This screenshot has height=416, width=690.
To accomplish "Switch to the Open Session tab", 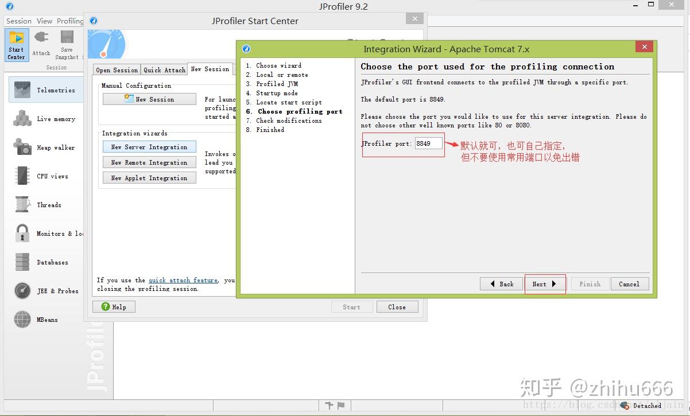I will coord(117,69).
